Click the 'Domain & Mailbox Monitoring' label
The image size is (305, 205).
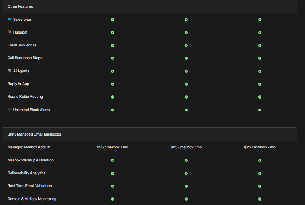pyautogui.click(x=32, y=199)
